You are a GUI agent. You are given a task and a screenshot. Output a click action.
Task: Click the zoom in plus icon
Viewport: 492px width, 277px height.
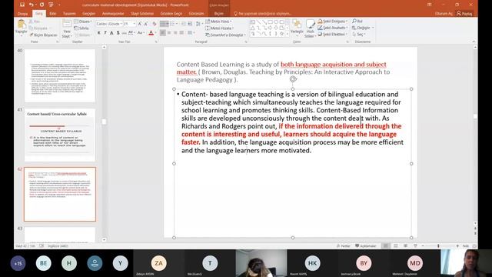point(457,246)
